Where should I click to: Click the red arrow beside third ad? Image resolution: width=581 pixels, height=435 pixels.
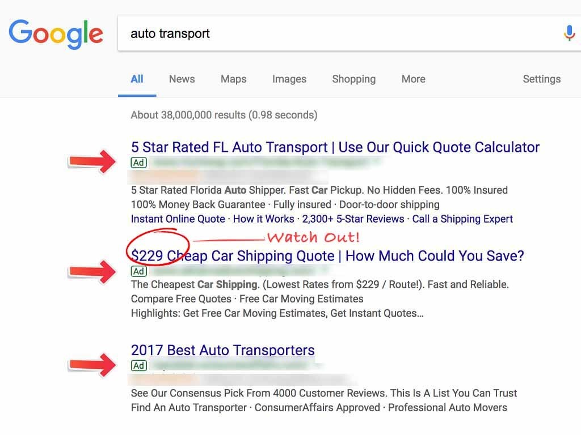click(x=92, y=365)
